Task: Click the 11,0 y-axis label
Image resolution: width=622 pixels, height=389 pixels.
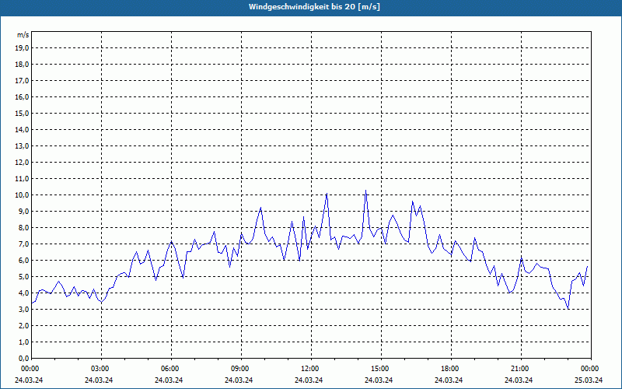Action: pos(23,179)
